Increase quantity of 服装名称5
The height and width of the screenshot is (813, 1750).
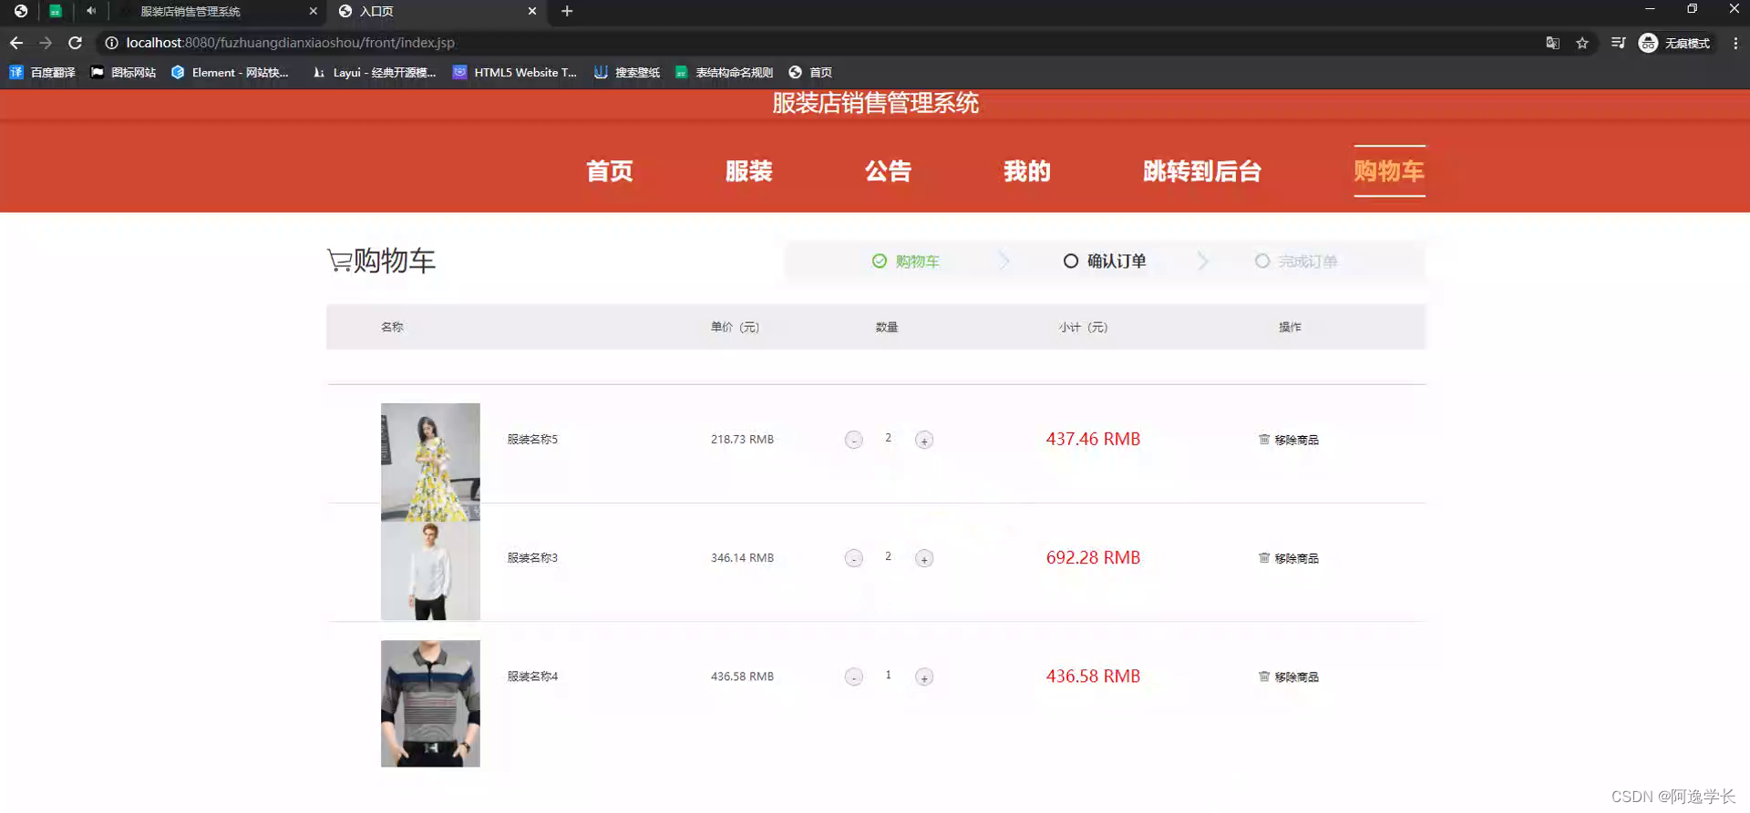pyautogui.click(x=924, y=440)
